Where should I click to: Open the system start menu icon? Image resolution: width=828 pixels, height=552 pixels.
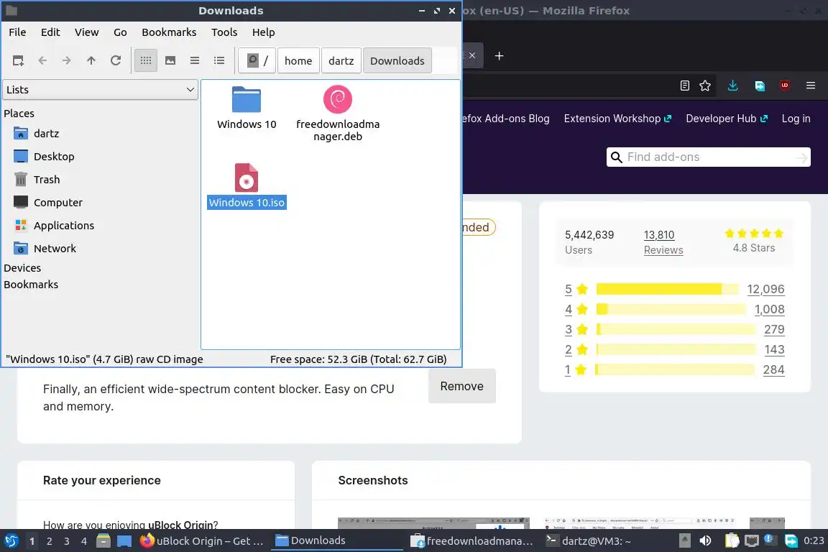[11, 541]
